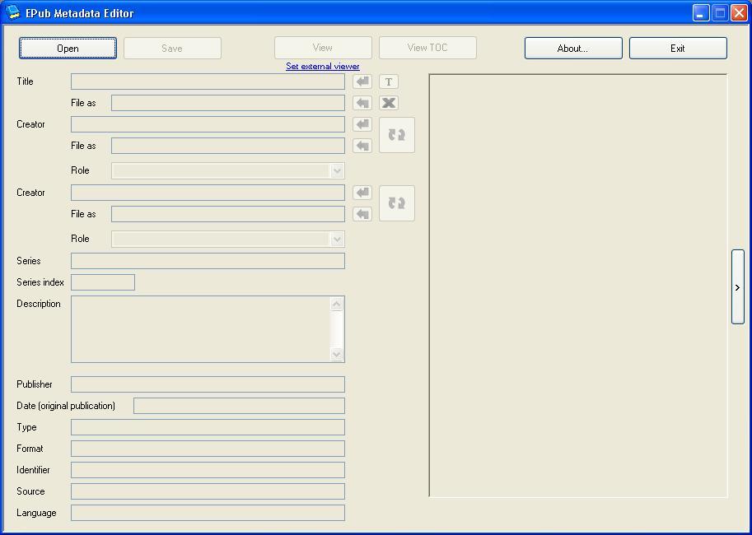
Task: Click the arrow beside second Creator's File as box
Action: pos(361,213)
